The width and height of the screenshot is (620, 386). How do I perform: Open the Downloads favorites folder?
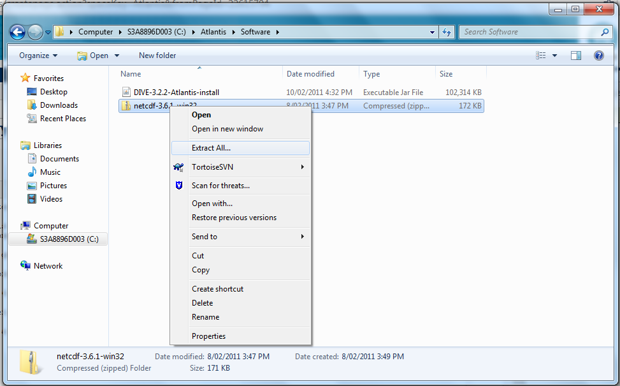coord(58,105)
